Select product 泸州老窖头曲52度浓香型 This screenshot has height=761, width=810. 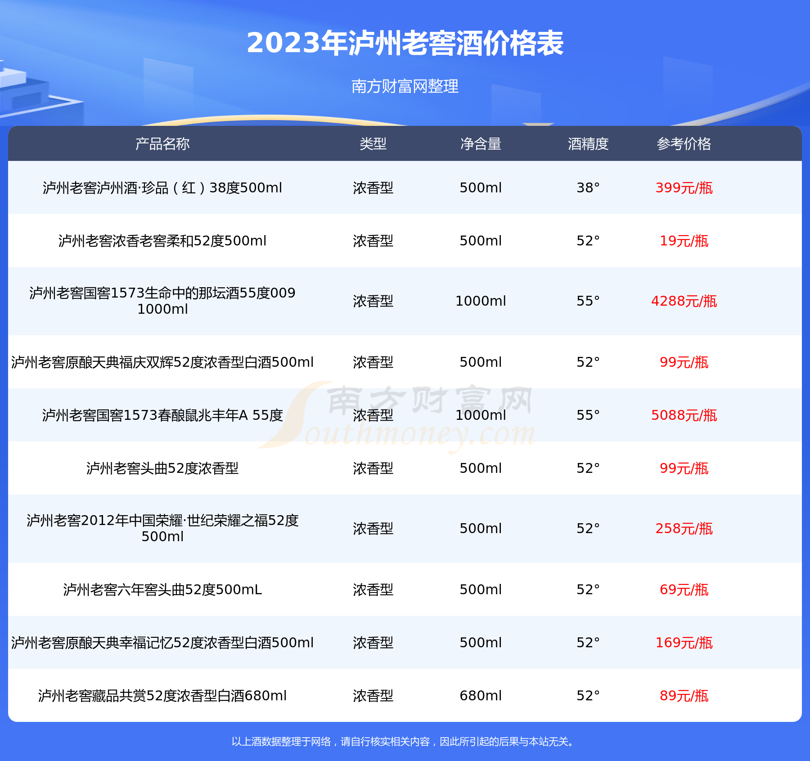pos(162,468)
